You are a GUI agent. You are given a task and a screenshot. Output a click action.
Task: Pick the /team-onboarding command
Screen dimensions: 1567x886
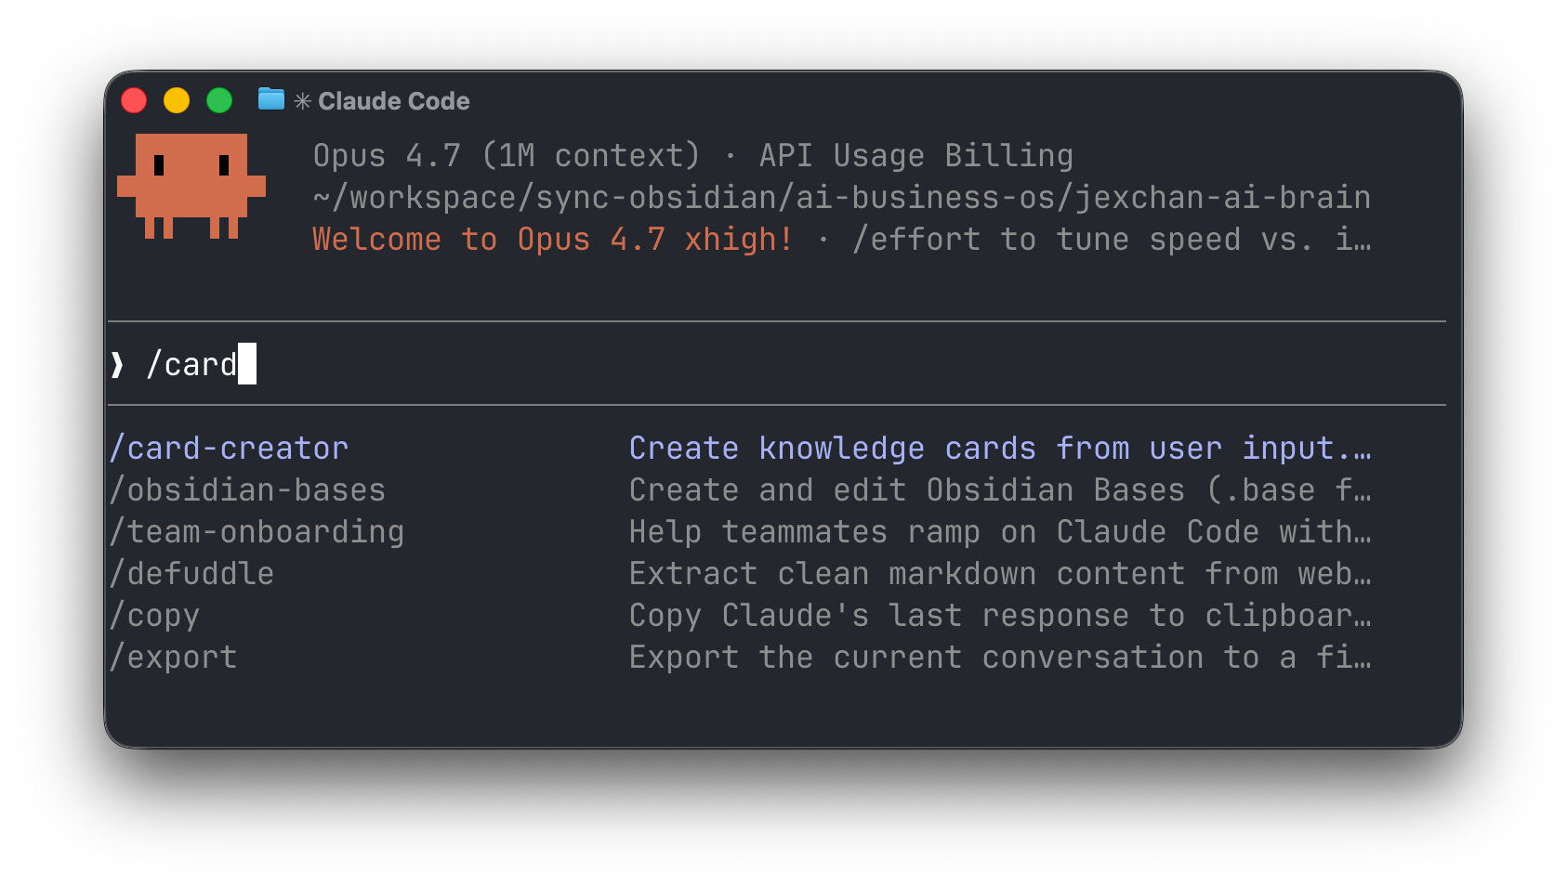(257, 531)
